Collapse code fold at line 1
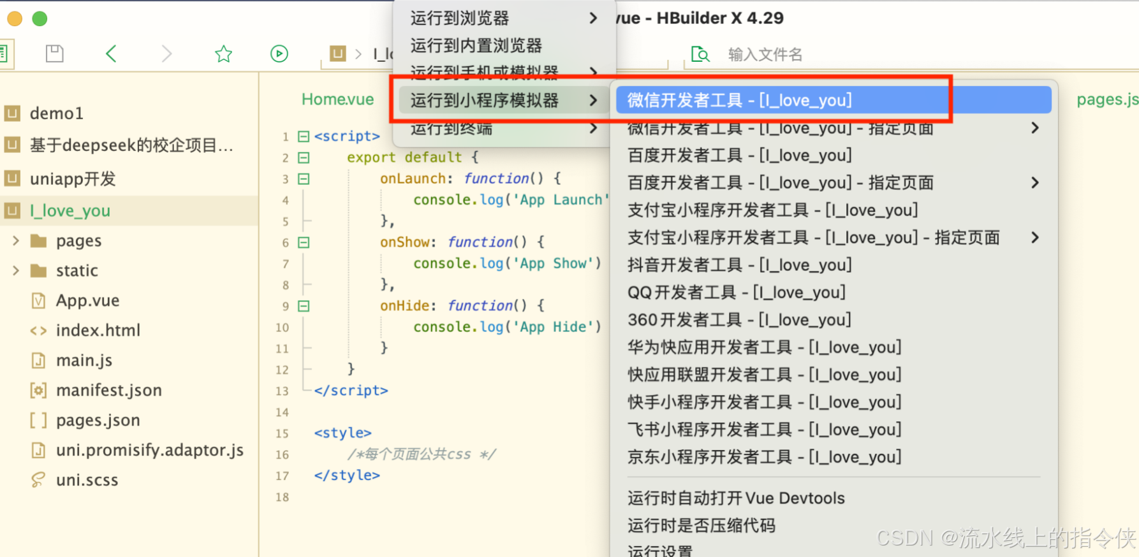 [x=304, y=136]
